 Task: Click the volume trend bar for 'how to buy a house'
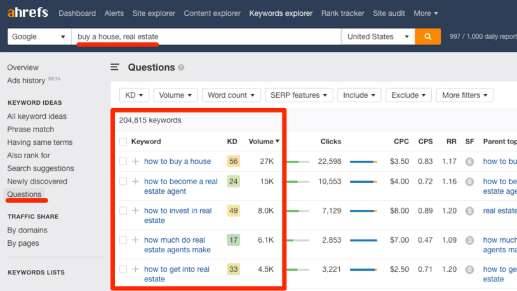click(298, 162)
